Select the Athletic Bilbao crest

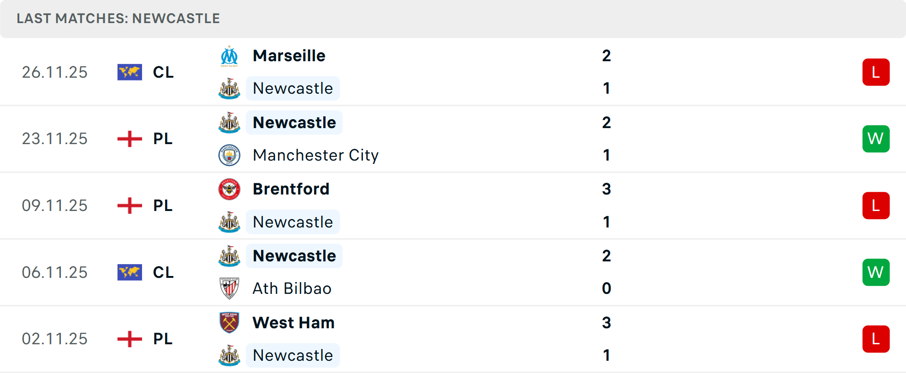pyautogui.click(x=229, y=289)
